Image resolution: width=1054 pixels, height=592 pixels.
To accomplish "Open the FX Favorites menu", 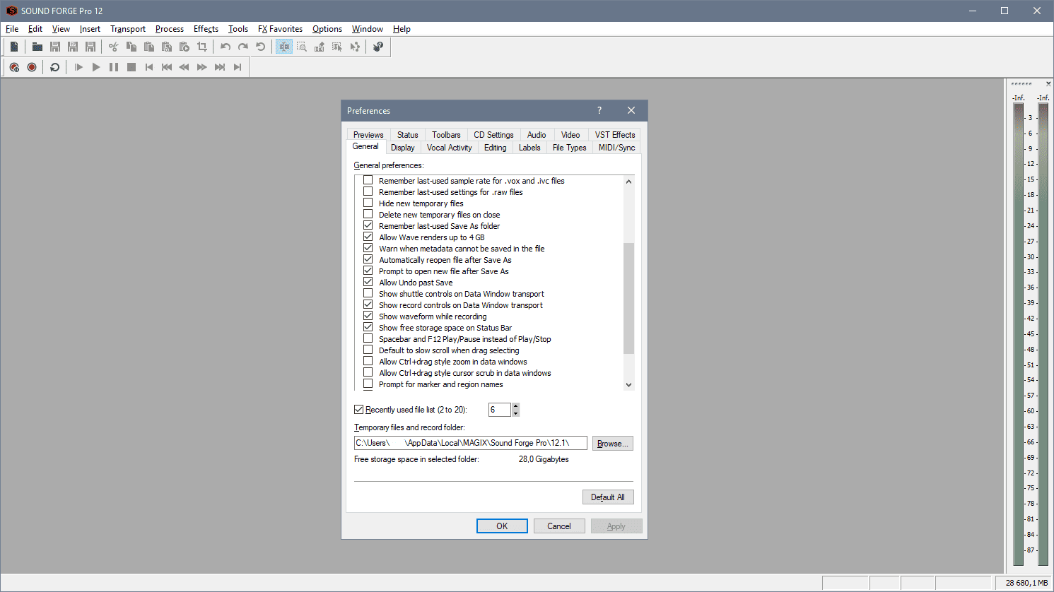I will [x=280, y=29].
